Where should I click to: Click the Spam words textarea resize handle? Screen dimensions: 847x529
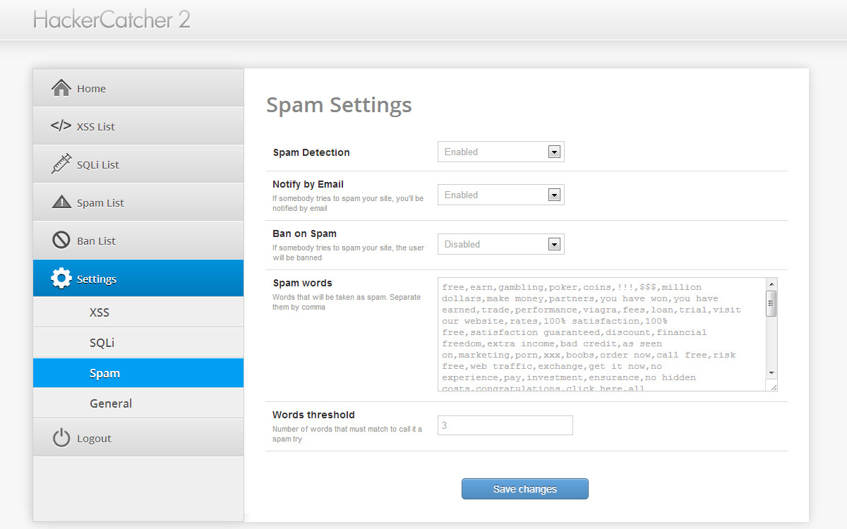(774, 387)
